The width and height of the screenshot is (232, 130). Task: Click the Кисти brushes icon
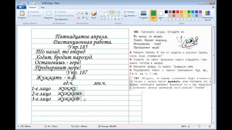94,14
